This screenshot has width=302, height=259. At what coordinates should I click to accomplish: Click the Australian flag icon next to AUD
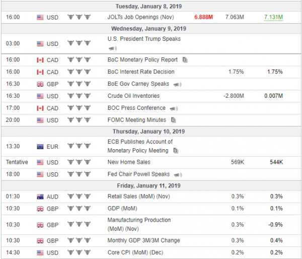[x=40, y=197]
